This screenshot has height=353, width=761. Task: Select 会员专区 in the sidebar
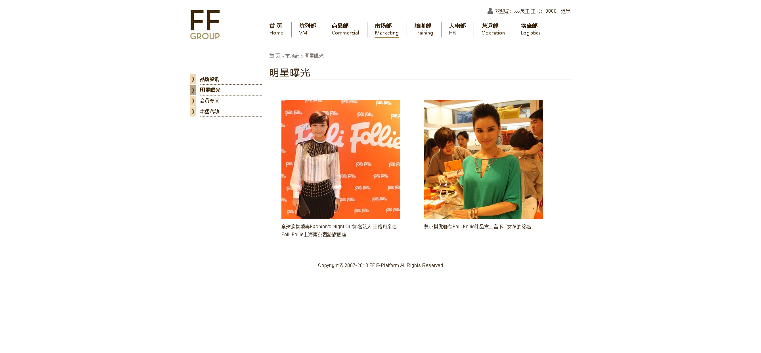coord(209,101)
